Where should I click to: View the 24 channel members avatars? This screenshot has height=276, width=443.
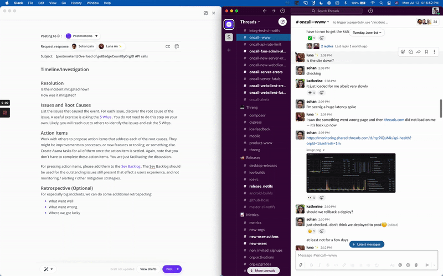coord(427,22)
